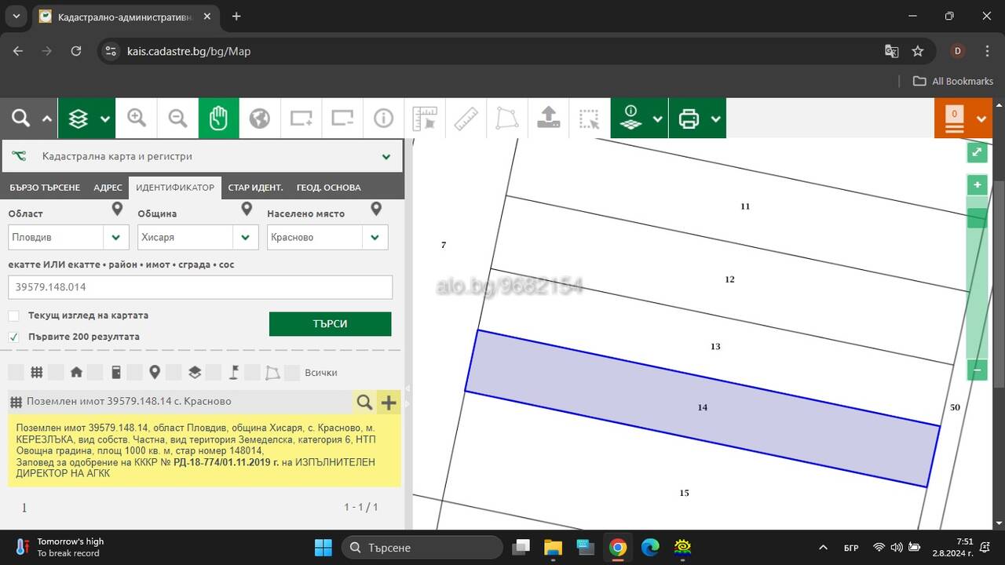
Task: Select the zoom out magnifier tool
Action: tap(178, 118)
